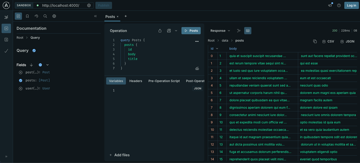
Task: Click the save operation icon
Action: (169, 31)
